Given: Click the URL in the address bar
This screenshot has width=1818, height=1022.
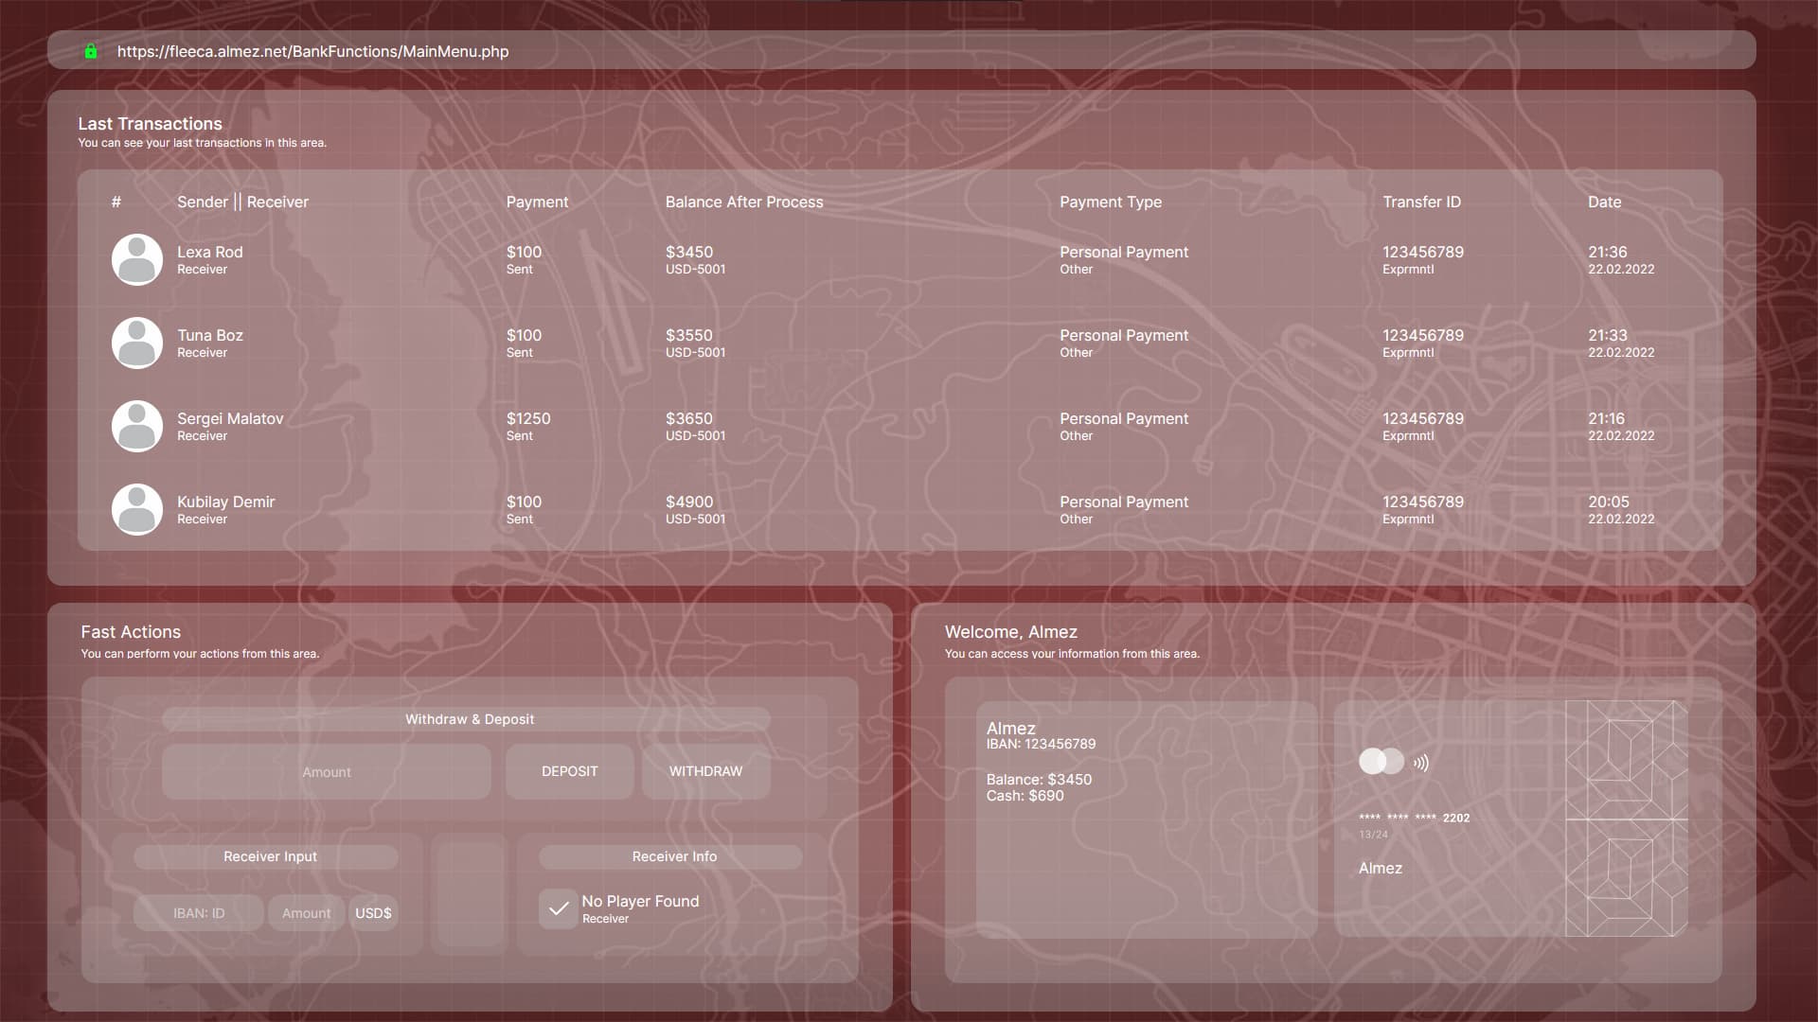Looking at the screenshot, I should [312, 51].
